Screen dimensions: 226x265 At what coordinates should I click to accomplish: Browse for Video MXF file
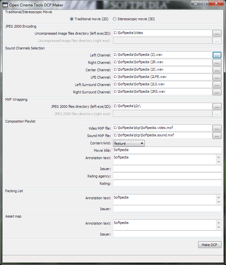217,128
